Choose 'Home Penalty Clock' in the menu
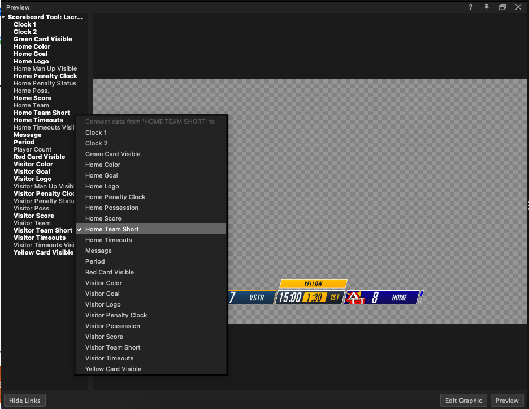 click(151, 197)
